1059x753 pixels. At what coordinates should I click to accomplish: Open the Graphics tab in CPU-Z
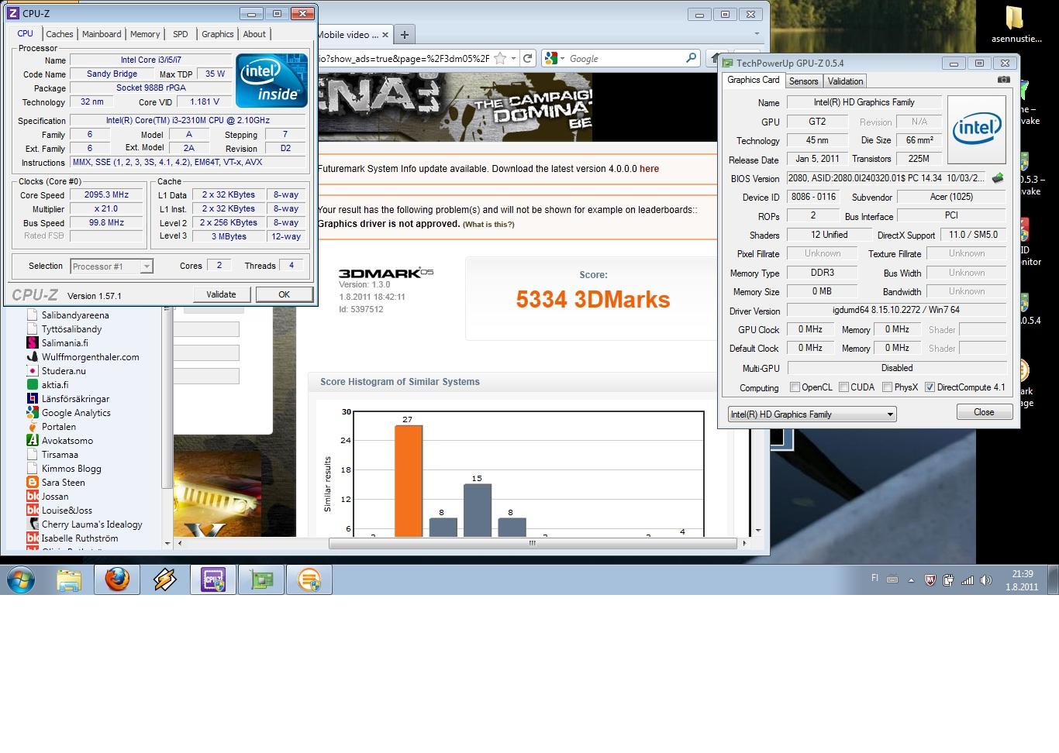point(218,34)
